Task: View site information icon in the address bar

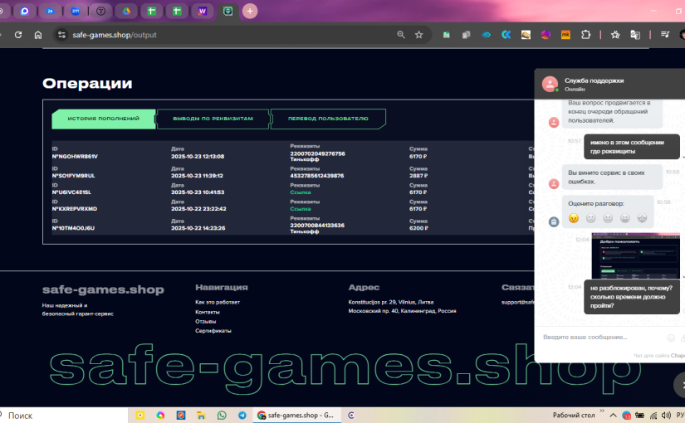Action: (x=60, y=35)
